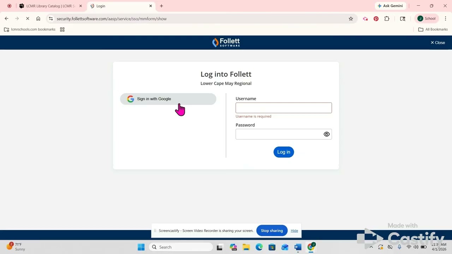Click the address bar URL

pyautogui.click(x=112, y=19)
